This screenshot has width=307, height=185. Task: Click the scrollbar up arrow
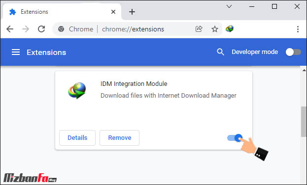(304, 70)
